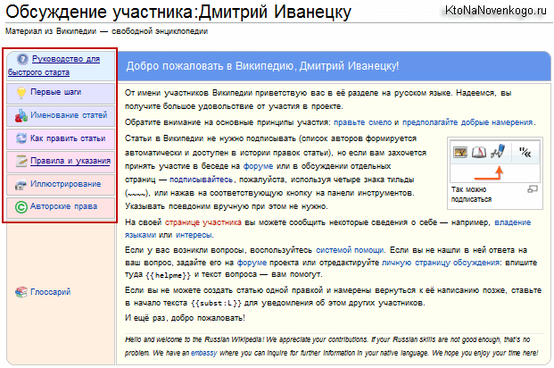
Task: Open the red странице участника link
Action: (203, 222)
